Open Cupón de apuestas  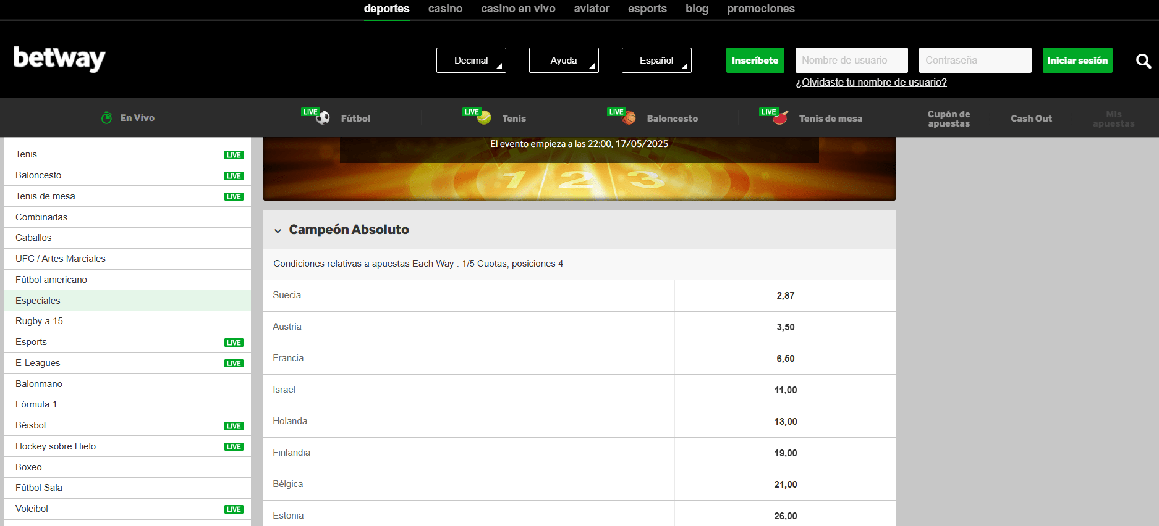coord(949,119)
